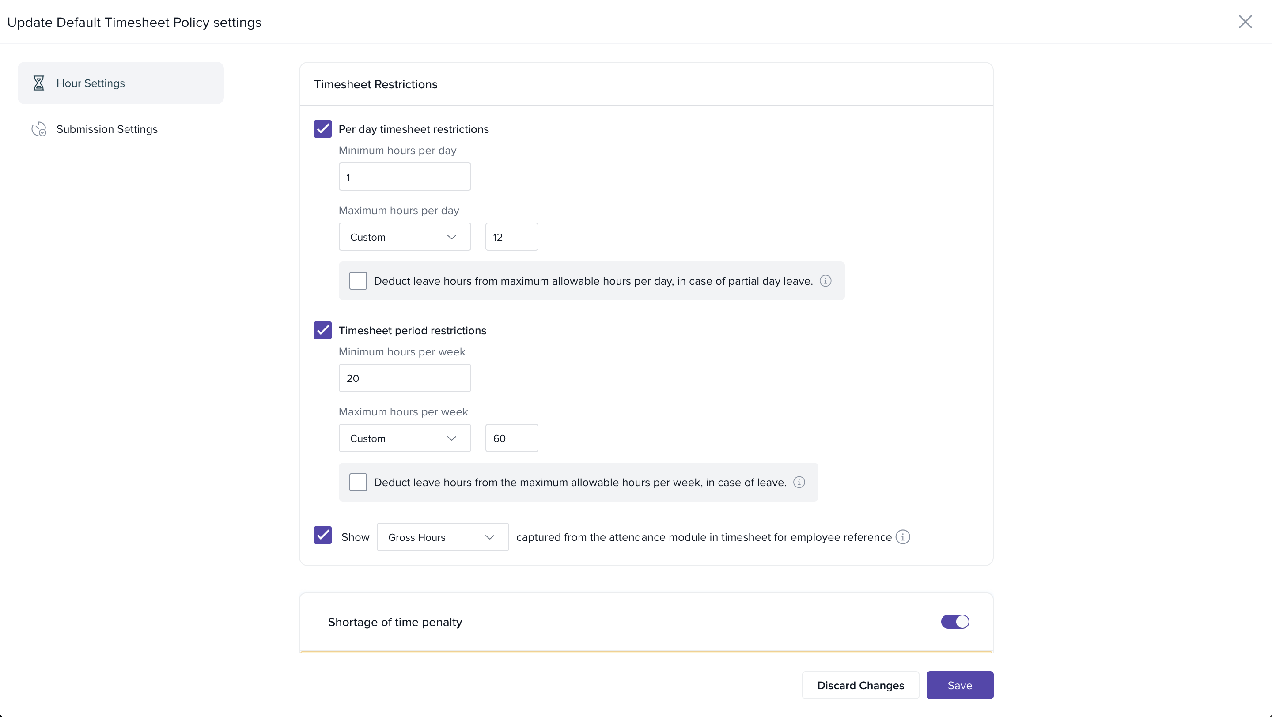The height and width of the screenshot is (717, 1272).
Task: Turn off Shortage of time penalty toggle
Action: (954, 622)
